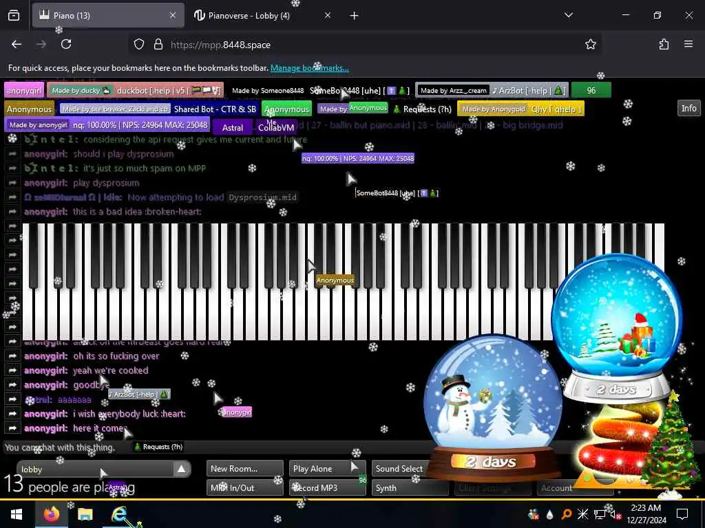The width and height of the screenshot is (705, 528).
Task: Open the Windows notification center icon
Action: (x=682, y=514)
